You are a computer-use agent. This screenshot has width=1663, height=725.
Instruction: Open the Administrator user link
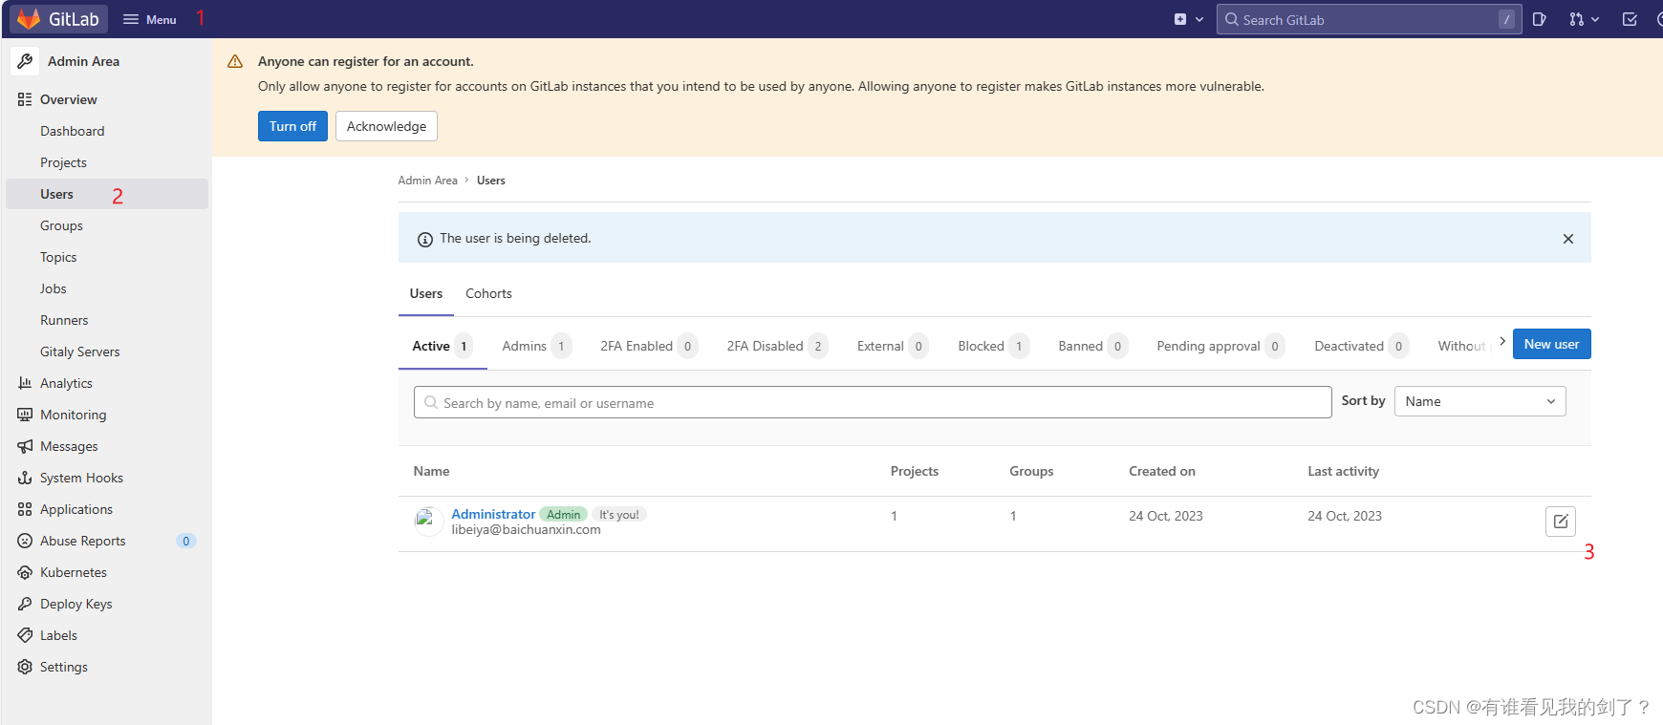493,514
